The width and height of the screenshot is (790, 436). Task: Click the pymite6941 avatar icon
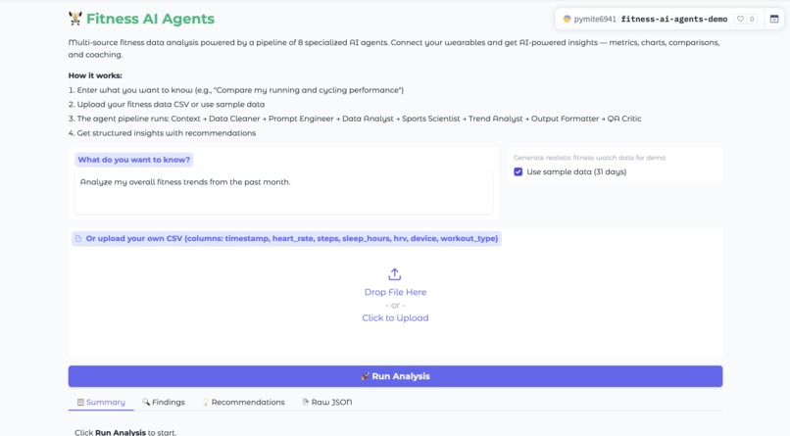pos(567,20)
